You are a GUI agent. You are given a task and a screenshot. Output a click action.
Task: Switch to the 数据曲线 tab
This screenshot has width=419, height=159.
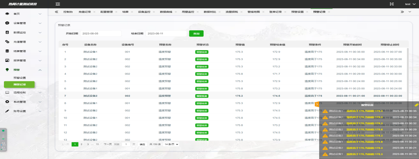coord(166,12)
